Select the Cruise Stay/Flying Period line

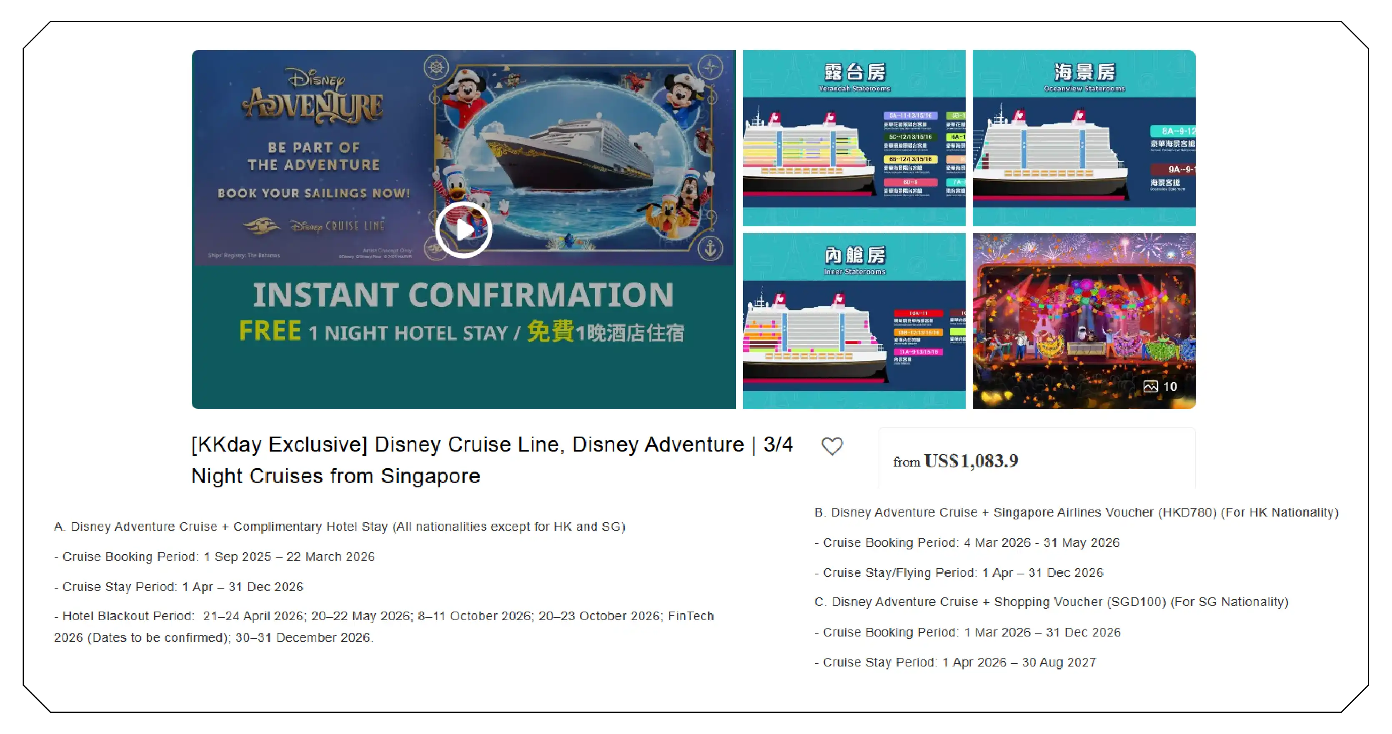pyautogui.click(x=959, y=573)
